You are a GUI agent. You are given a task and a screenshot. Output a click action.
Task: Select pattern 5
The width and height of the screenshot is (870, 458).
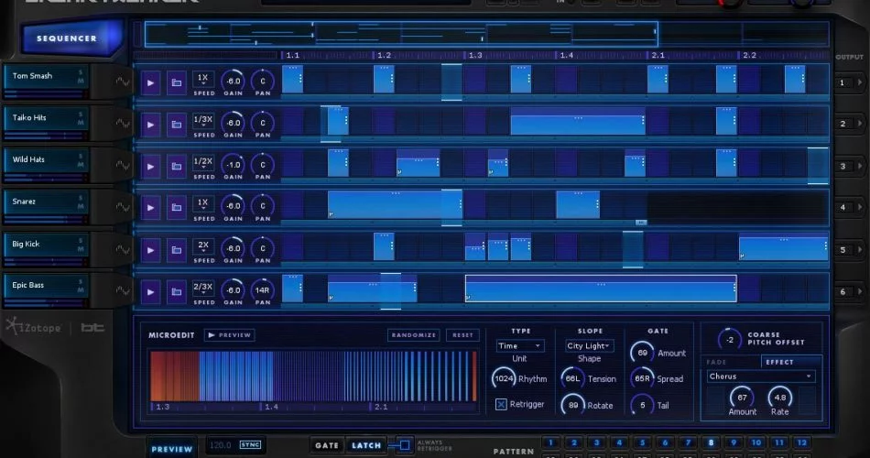(642, 442)
